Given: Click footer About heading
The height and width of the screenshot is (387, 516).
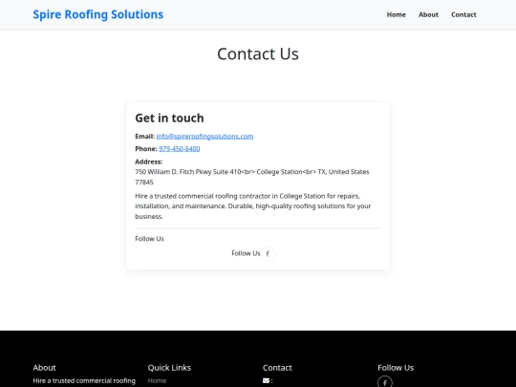Looking at the screenshot, I should tap(44, 368).
